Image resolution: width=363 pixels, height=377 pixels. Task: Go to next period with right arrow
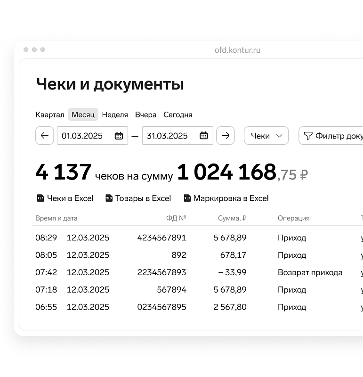point(226,136)
